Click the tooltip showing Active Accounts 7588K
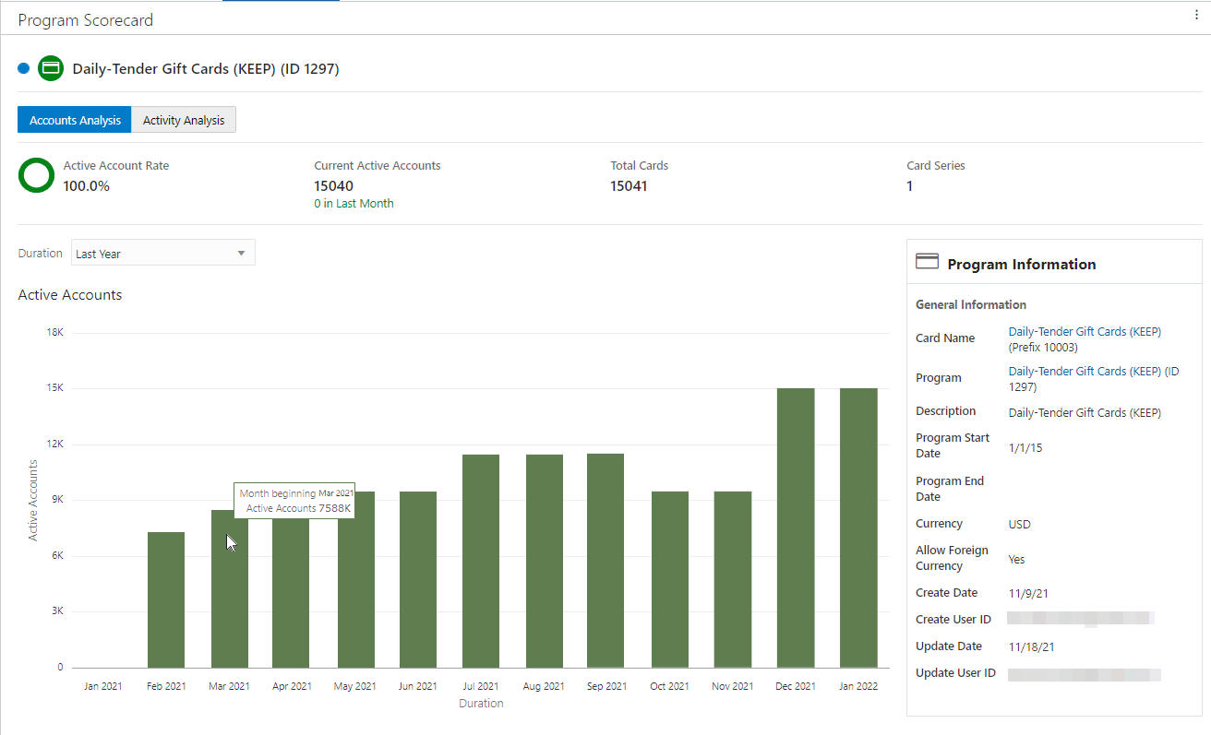The width and height of the screenshot is (1211, 735). (294, 501)
